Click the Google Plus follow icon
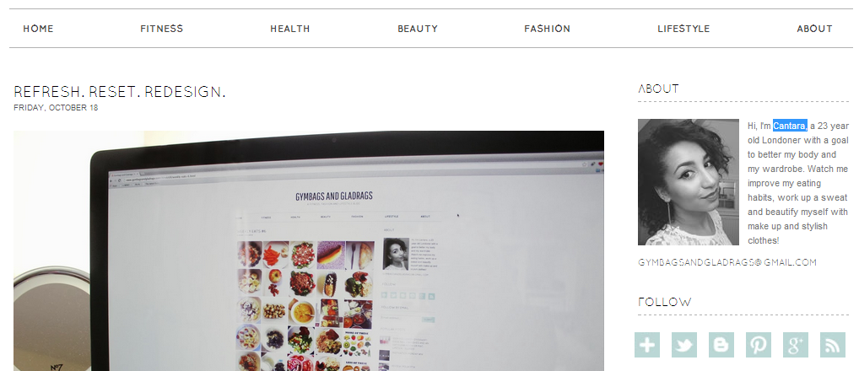 796,345
